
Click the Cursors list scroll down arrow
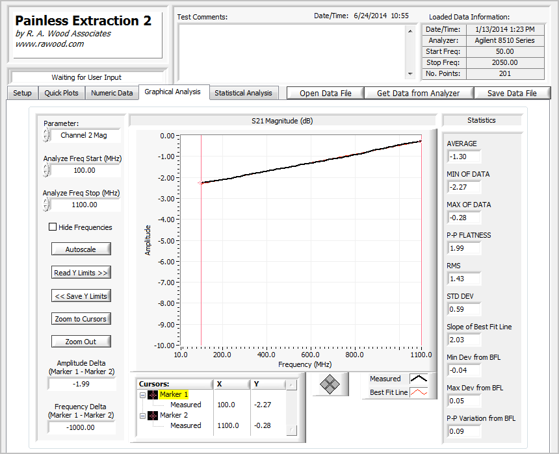point(291,431)
